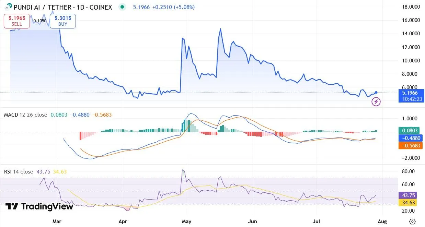Click the SELL button at 5.1965
This screenshot has width=425, height=227.
point(16,21)
